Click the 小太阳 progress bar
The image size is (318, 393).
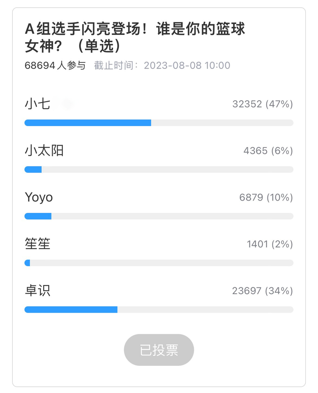click(159, 169)
